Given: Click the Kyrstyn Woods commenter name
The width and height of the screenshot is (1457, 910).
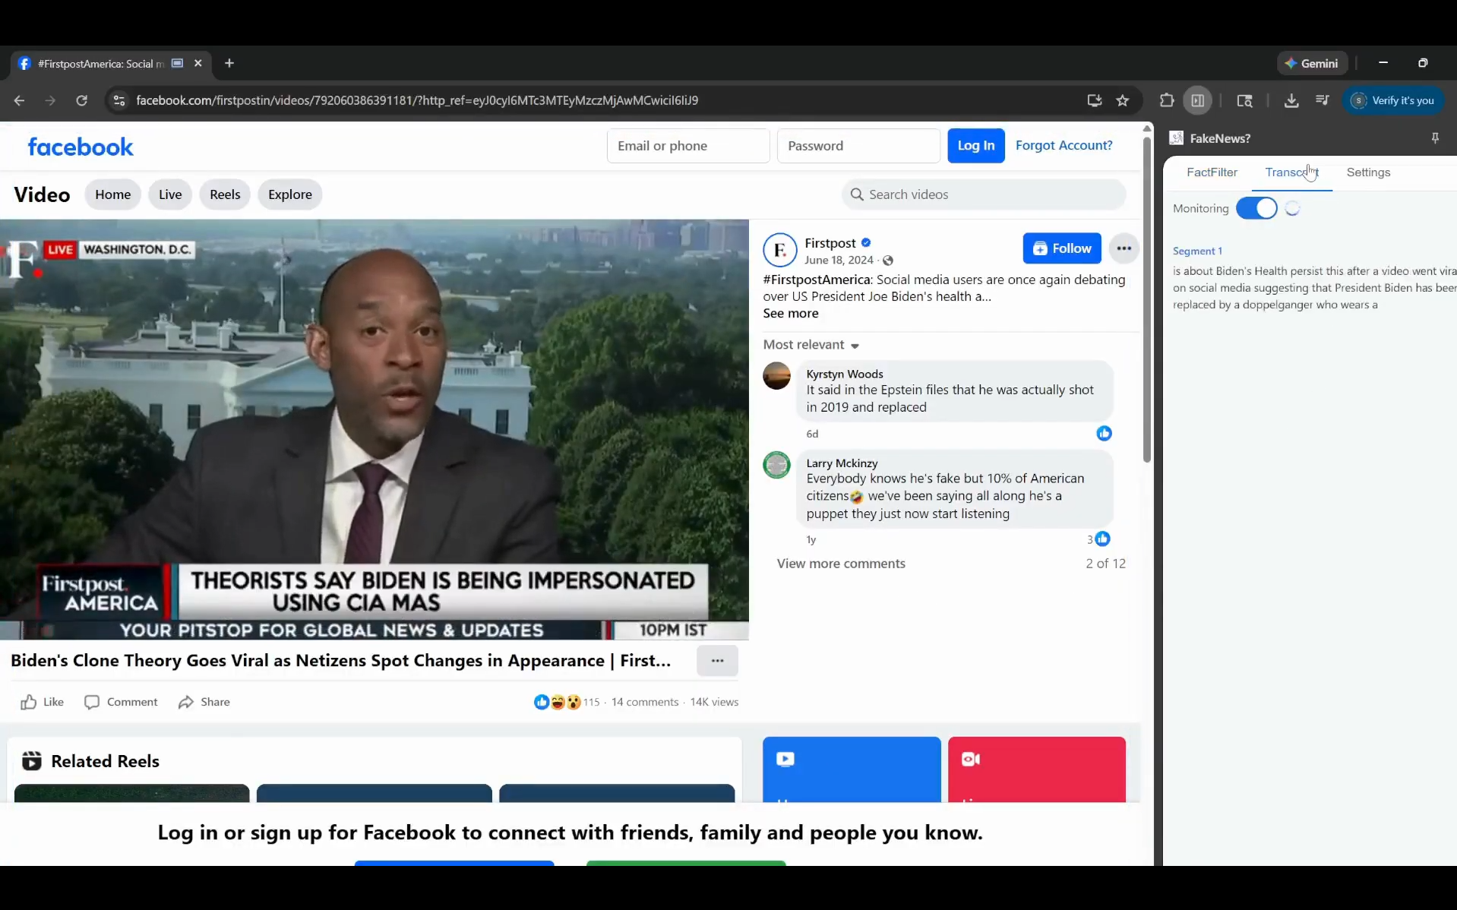Looking at the screenshot, I should tap(845, 374).
